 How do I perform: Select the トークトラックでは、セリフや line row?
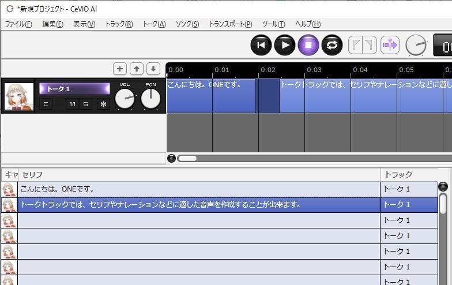[x=199, y=205]
